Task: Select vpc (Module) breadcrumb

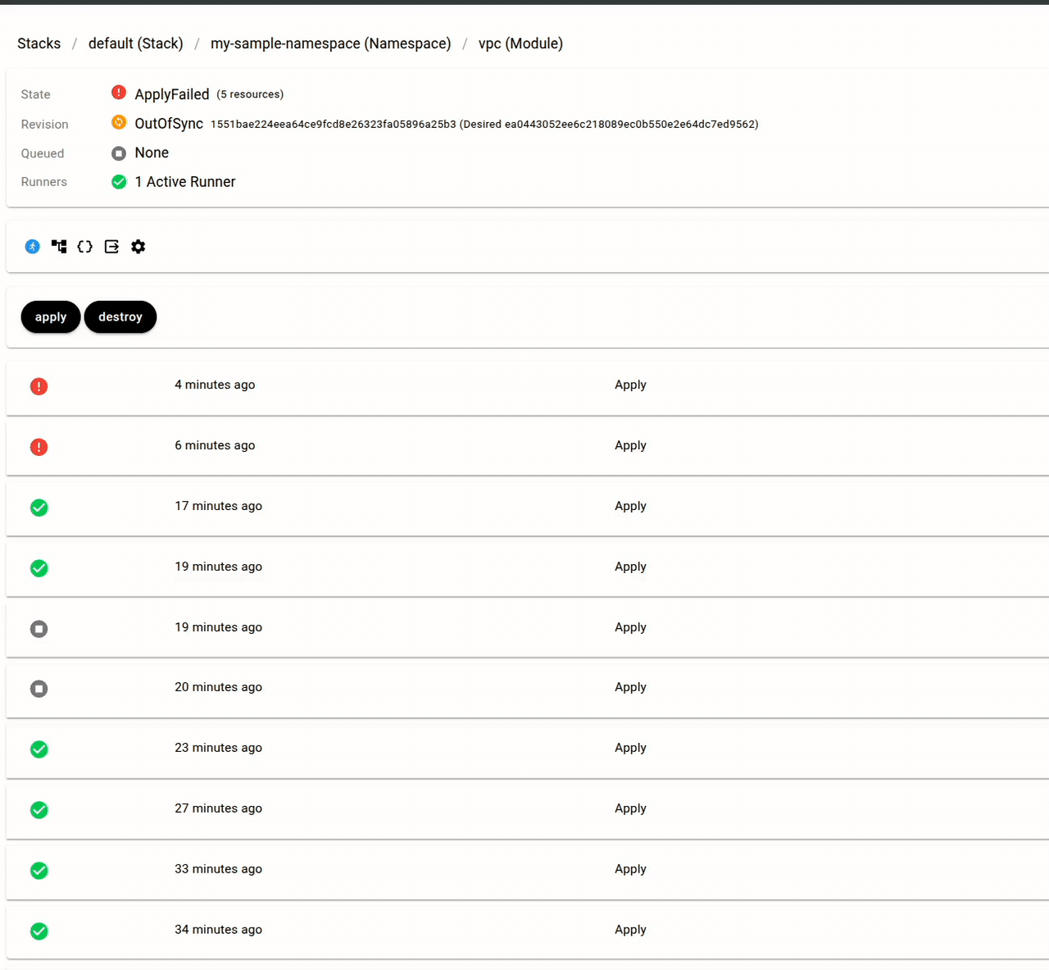Action: (x=521, y=43)
